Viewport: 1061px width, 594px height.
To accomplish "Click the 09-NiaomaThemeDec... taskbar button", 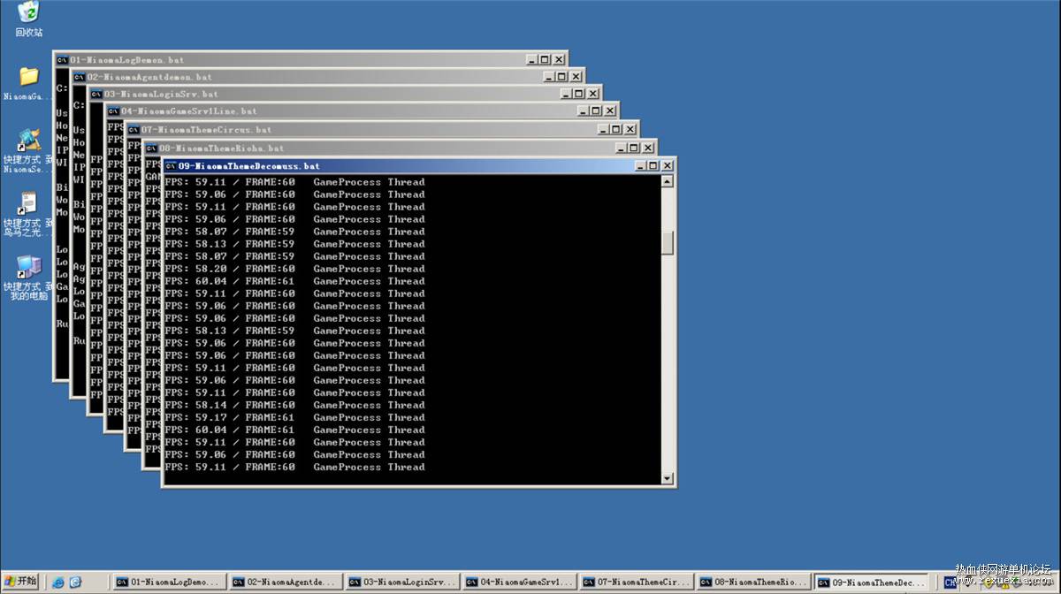I will point(869,583).
